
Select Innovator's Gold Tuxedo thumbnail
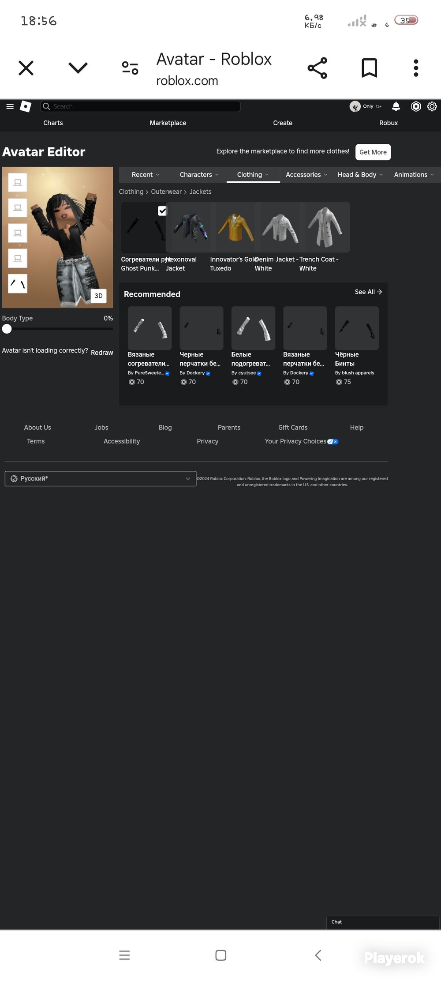point(235,227)
